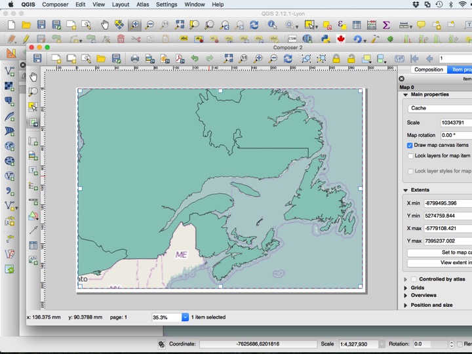Click Export as PDF icon in Composer

pyautogui.click(x=180, y=58)
